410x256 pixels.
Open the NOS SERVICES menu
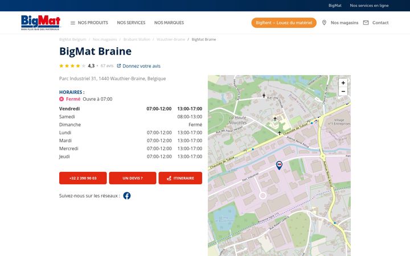pos(131,23)
